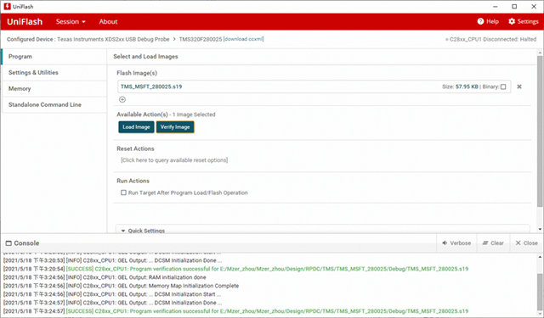Click the C28xx_CPU1 Disconnected: Halted status
Viewport: 544px width, 318px height.
[x=491, y=40]
